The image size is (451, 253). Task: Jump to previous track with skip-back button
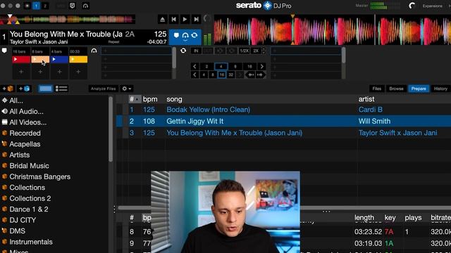[x=174, y=19]
